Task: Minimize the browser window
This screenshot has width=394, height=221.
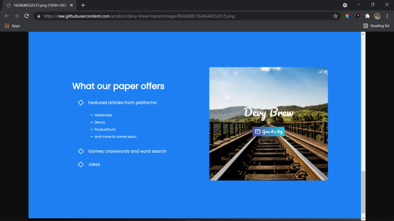Action: click(x=359, y=4)
